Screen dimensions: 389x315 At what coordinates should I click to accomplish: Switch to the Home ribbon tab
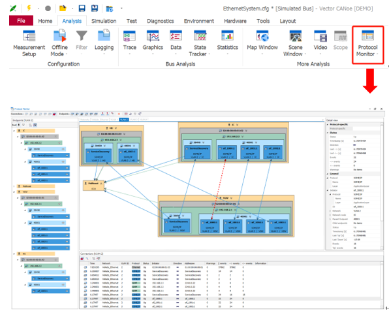45,21
